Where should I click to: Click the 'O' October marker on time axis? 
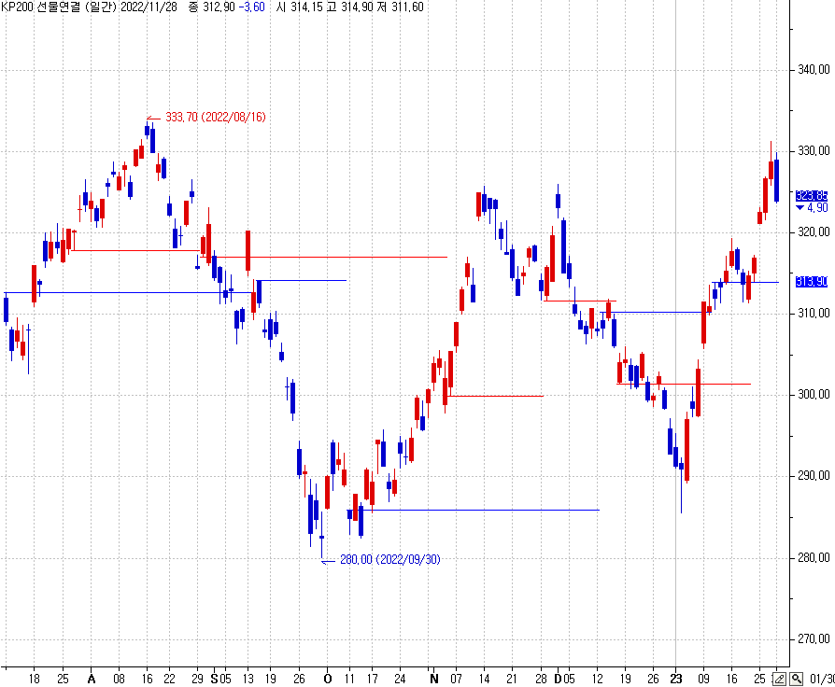(326, 679)
